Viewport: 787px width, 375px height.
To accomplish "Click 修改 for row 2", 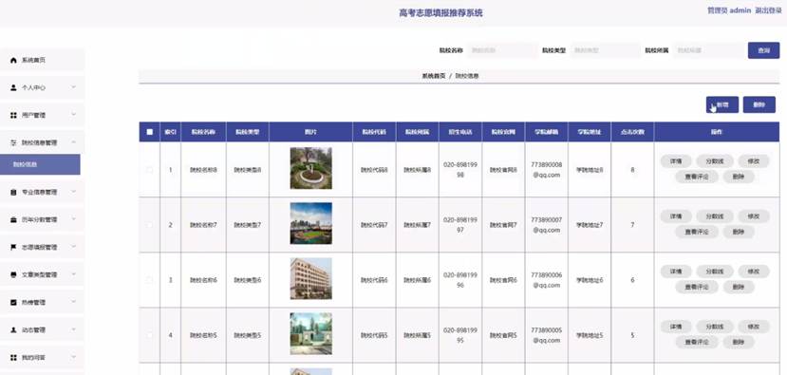I will (754, 216).
